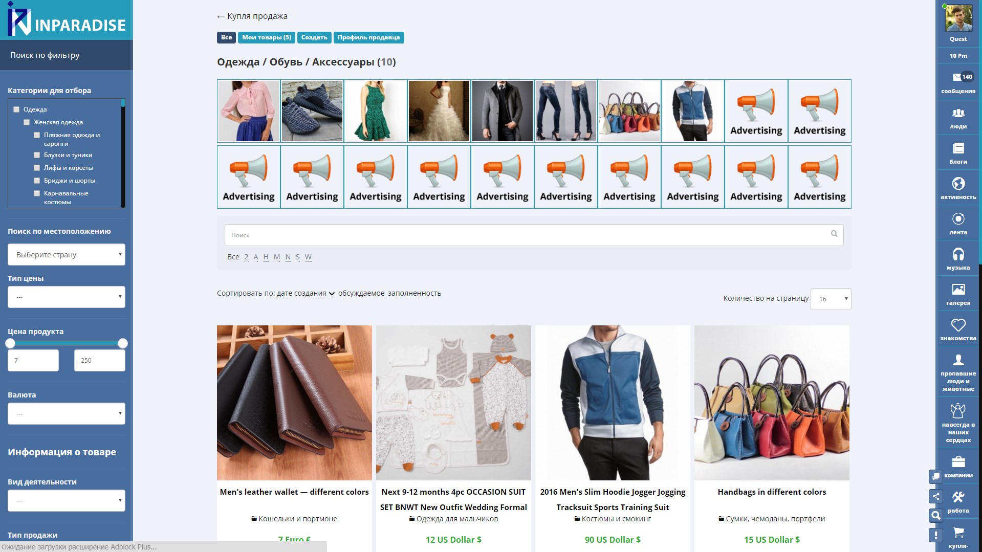
Task: Filter listings by letter H link
Action: coord(266,257)
